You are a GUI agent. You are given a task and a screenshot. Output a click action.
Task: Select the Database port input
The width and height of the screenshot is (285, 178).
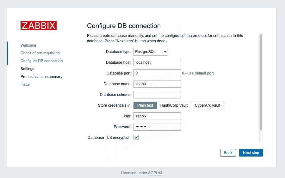click(x=157, y=73)
